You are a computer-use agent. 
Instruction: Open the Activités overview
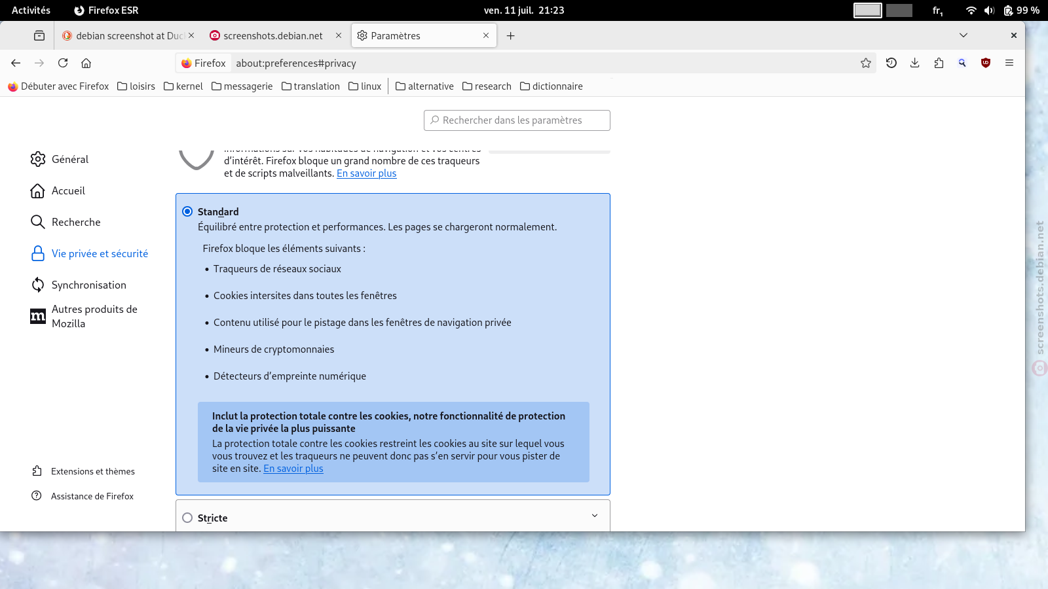click(31, 10)
